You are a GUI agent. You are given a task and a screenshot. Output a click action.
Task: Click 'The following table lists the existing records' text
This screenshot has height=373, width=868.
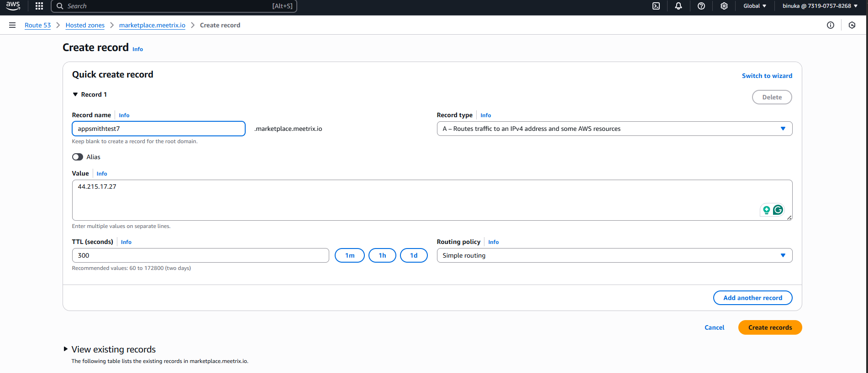click(x=160, y=361)
